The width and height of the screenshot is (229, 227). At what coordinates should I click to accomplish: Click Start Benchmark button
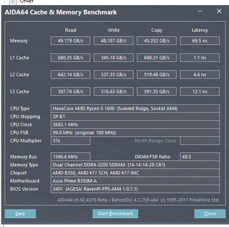click(115, 213)
